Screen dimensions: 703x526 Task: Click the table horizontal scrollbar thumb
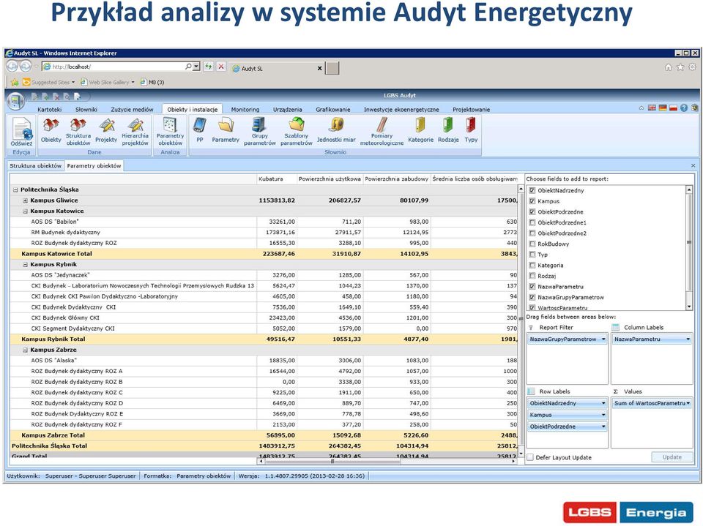click(x=332, y=461)
